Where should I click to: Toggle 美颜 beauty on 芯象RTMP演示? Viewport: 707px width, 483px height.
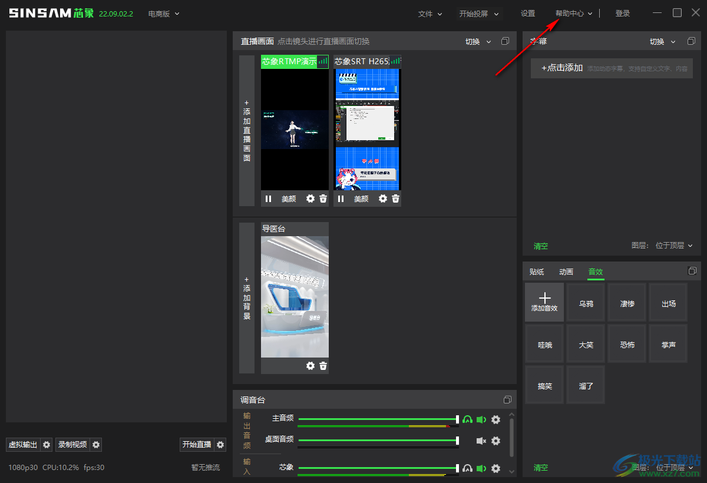pyautogui.click(x=289, y=199)
